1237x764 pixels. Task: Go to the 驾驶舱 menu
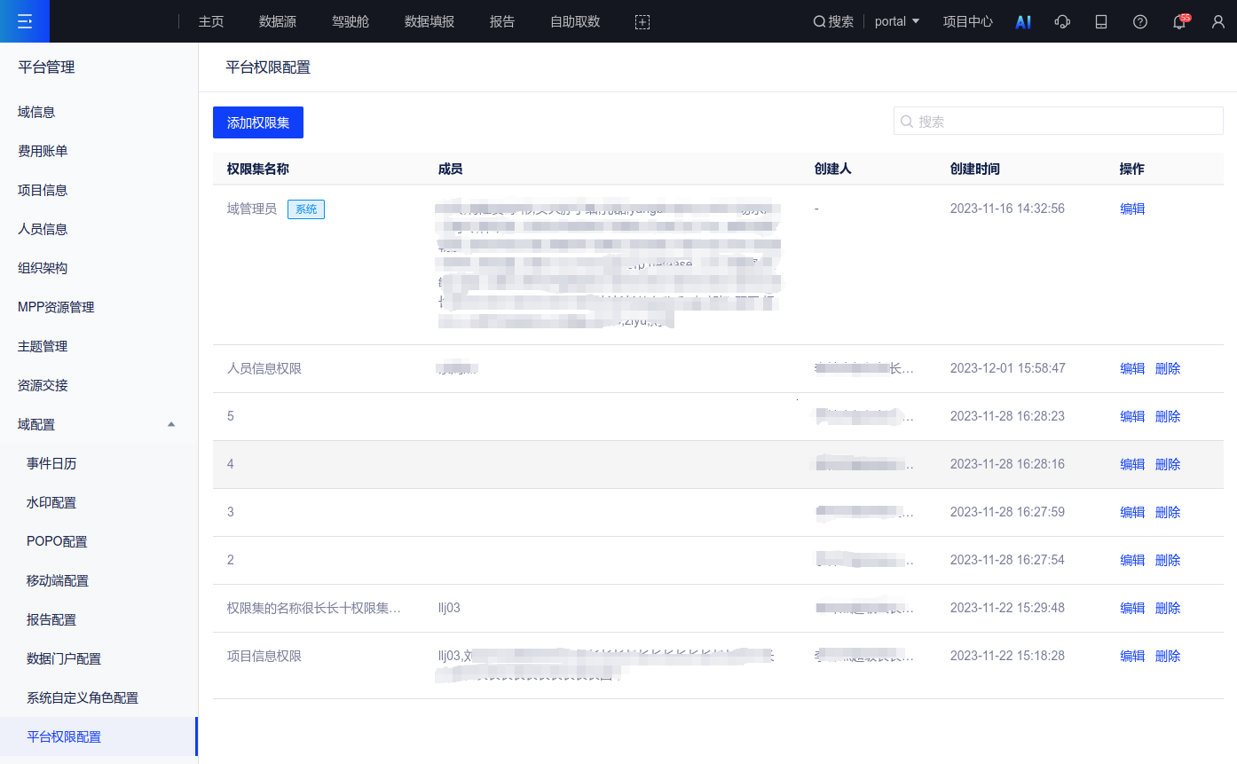coord(351,22)
